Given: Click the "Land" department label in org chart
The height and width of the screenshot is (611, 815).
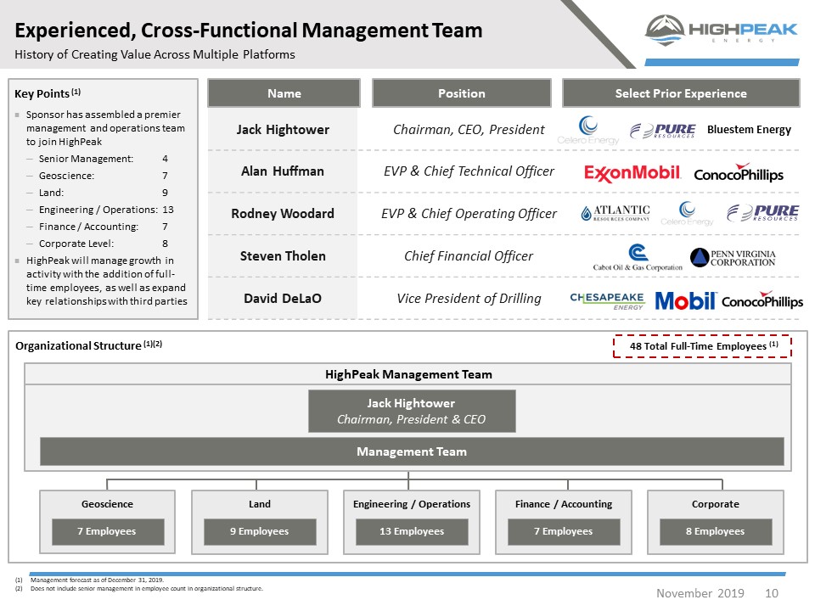Looking at the screenshot, I should [260, 504].
